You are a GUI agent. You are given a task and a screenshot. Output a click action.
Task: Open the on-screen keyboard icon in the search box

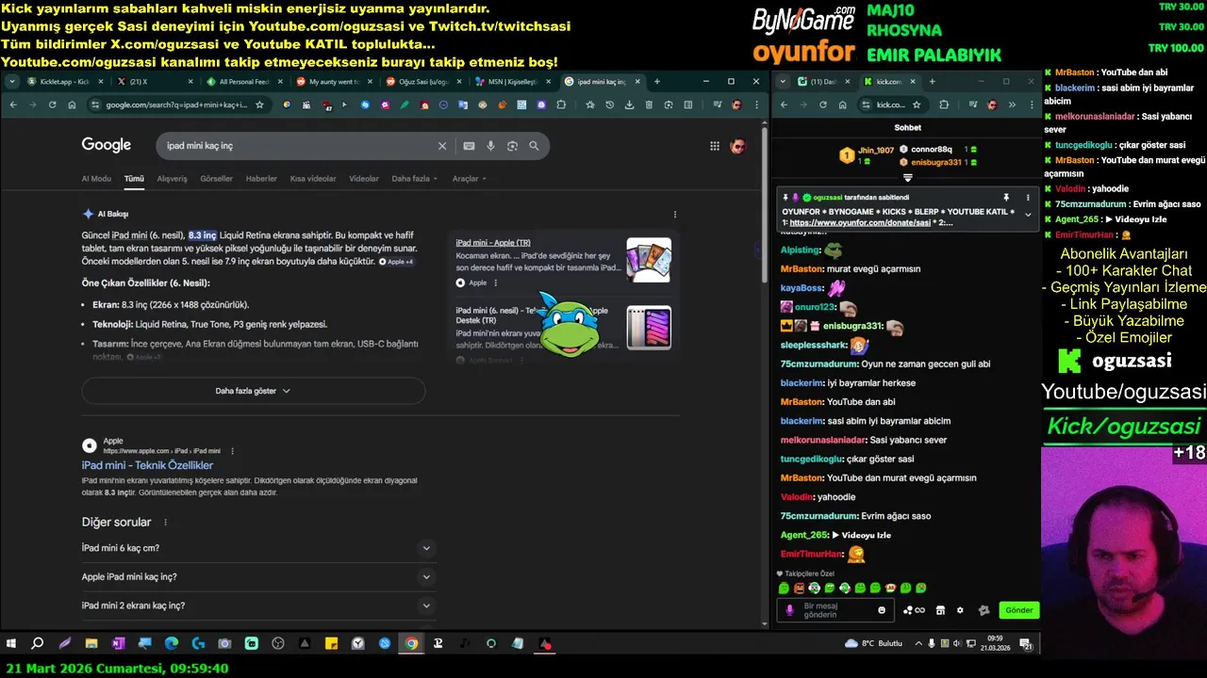pyautogui.click(x=469, y=146)
